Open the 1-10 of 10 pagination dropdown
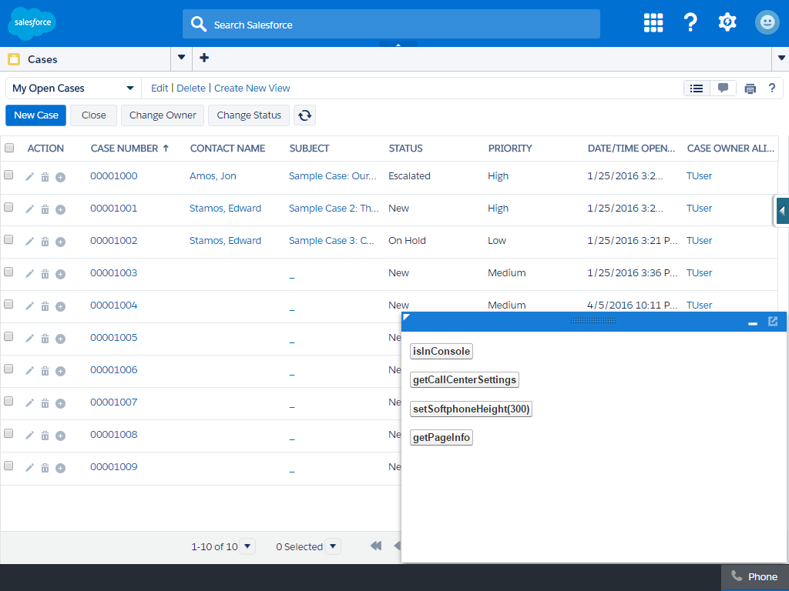The image size is (789, 591). [247, 546]
